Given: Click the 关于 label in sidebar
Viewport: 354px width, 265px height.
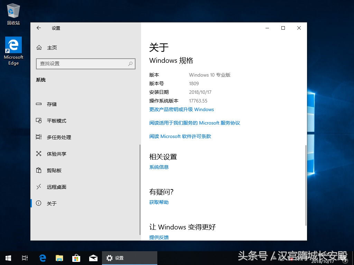Looking at the screenshot, I should (52, 204).
